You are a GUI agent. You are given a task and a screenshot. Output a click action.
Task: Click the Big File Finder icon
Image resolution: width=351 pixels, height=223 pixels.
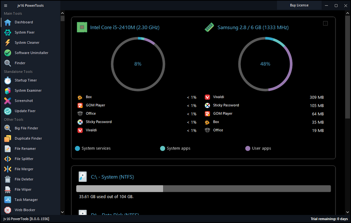(8, 128)
